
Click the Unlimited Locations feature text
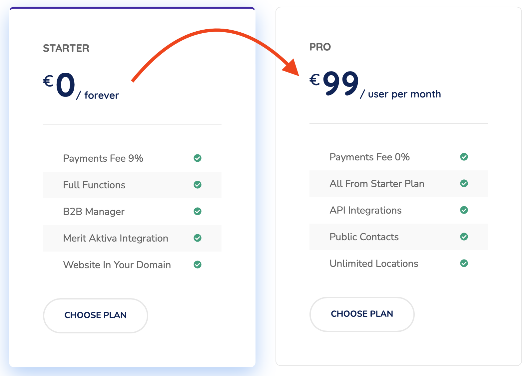point(374,264)
